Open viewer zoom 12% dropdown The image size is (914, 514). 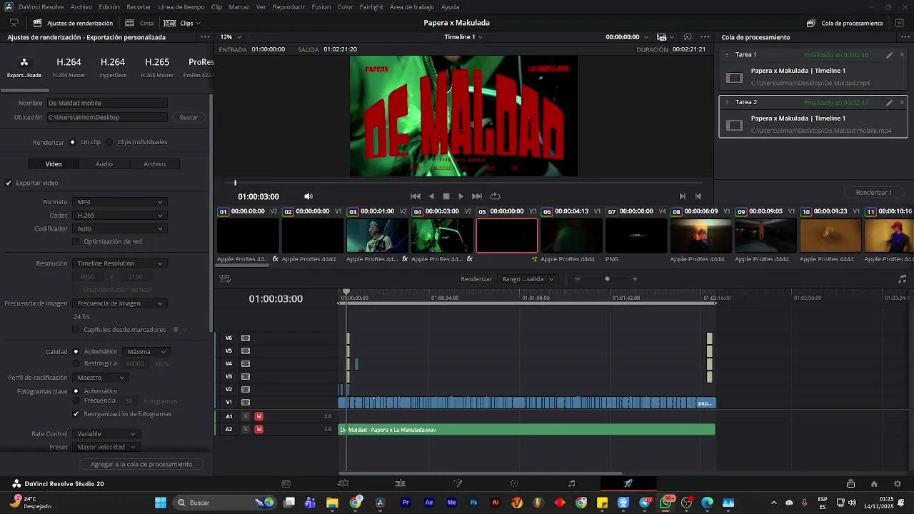[x=230, y=37]
